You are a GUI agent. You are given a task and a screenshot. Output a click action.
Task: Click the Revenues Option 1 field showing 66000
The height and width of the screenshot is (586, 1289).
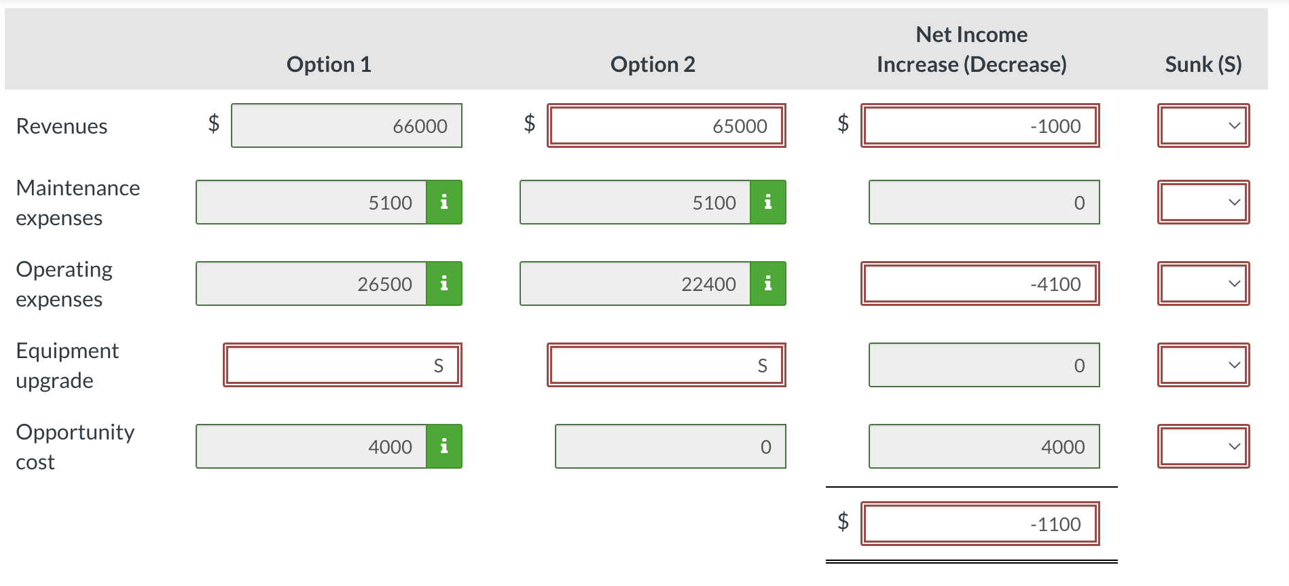click(x=346, y=125)
